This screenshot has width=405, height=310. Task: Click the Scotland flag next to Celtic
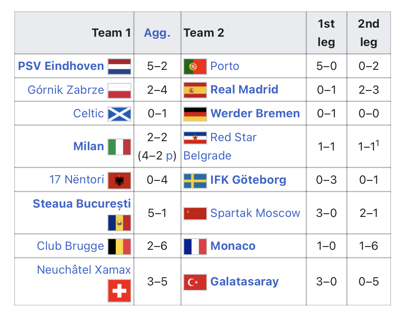[119, 114]
